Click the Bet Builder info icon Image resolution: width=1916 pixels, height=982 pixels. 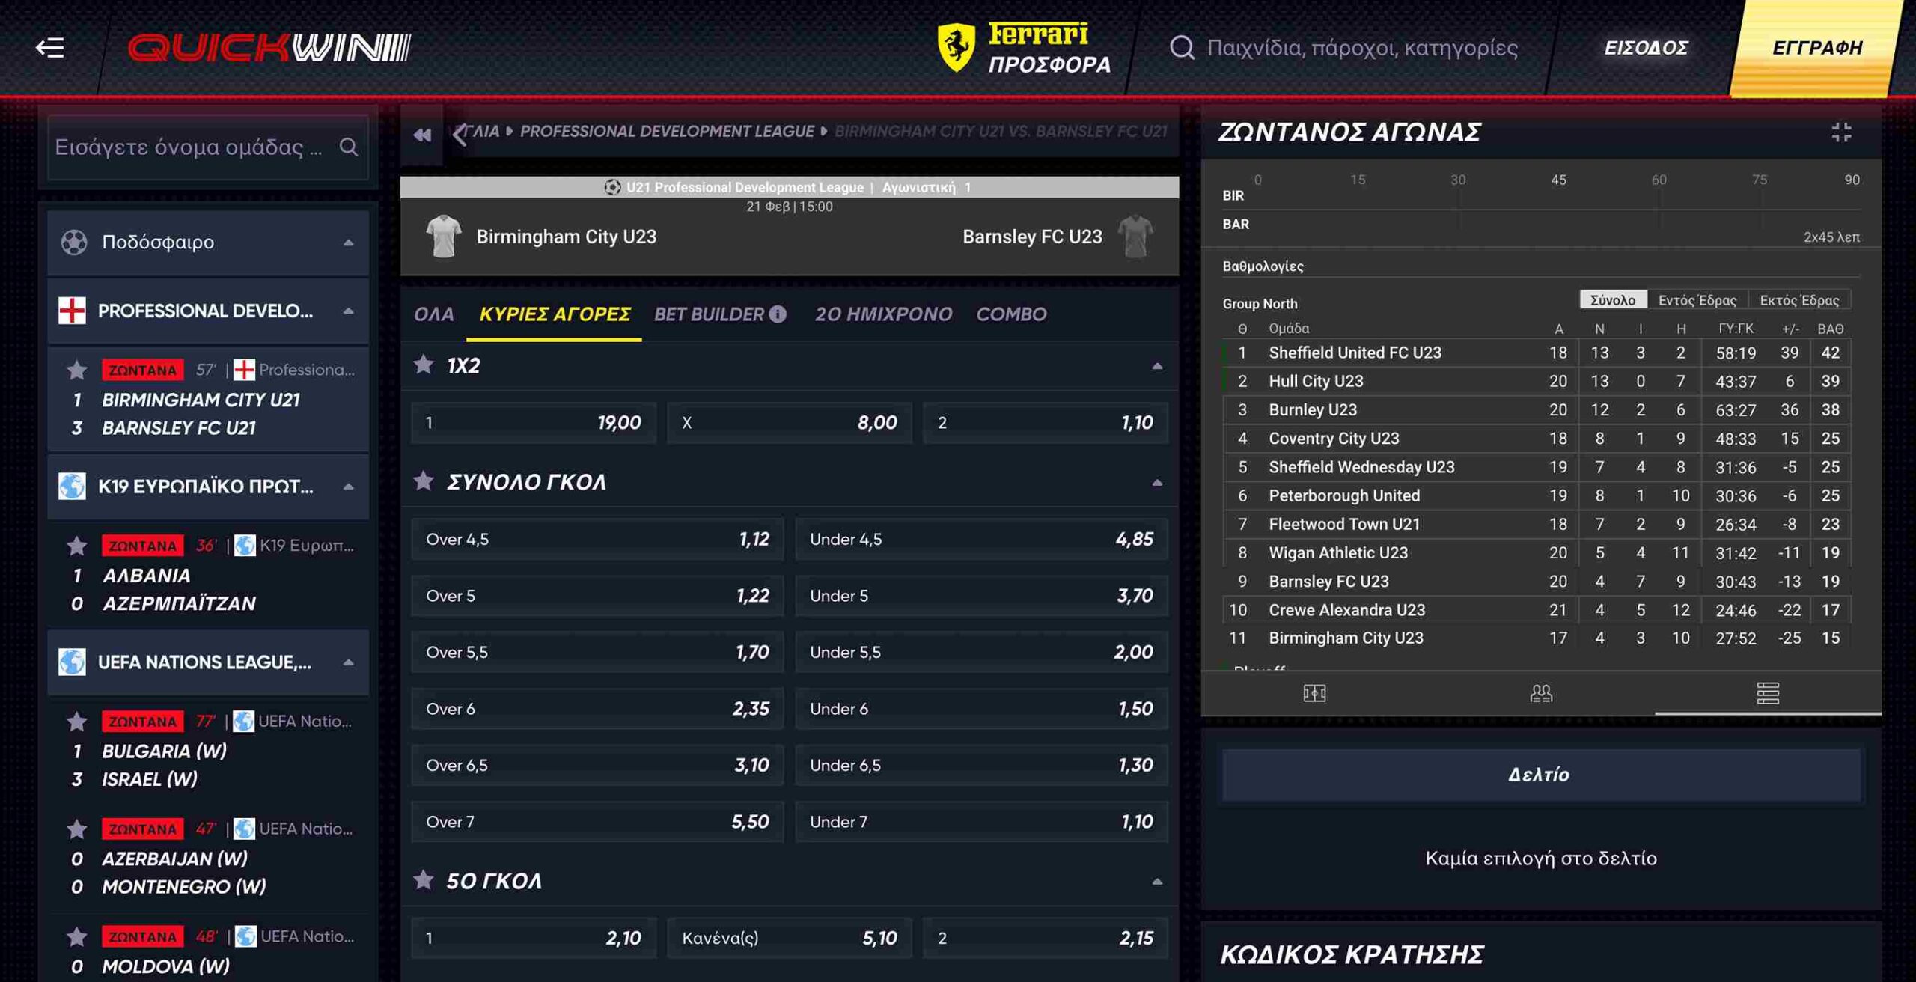[778, 314]
